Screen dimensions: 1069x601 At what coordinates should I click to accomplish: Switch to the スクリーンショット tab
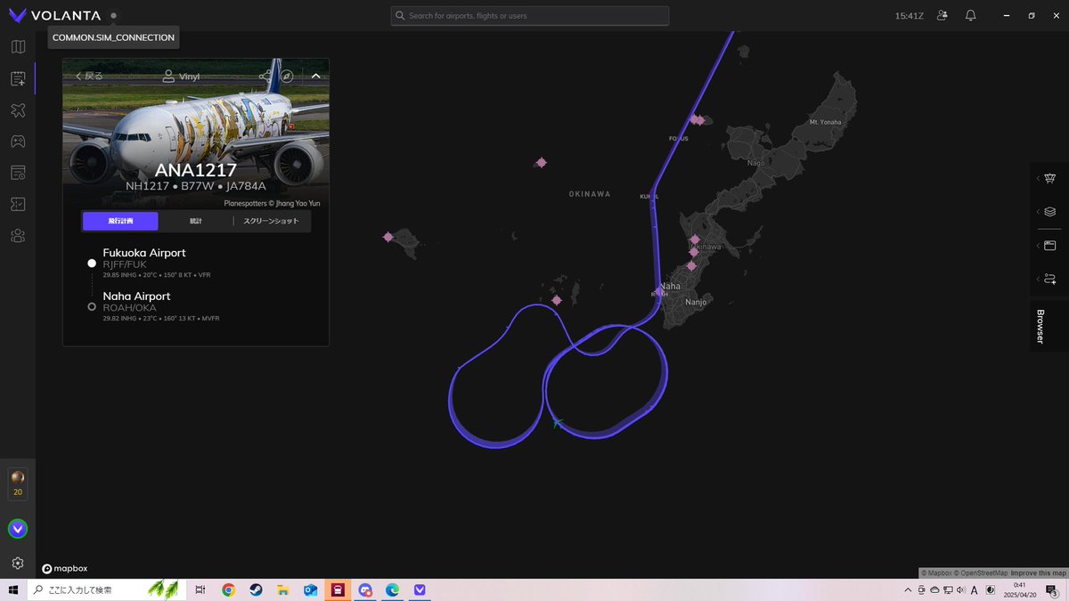tap(271, 221)
